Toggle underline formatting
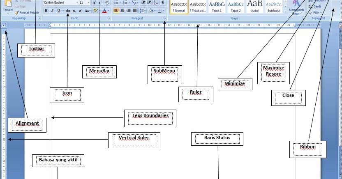 click(x=58, y=11)
